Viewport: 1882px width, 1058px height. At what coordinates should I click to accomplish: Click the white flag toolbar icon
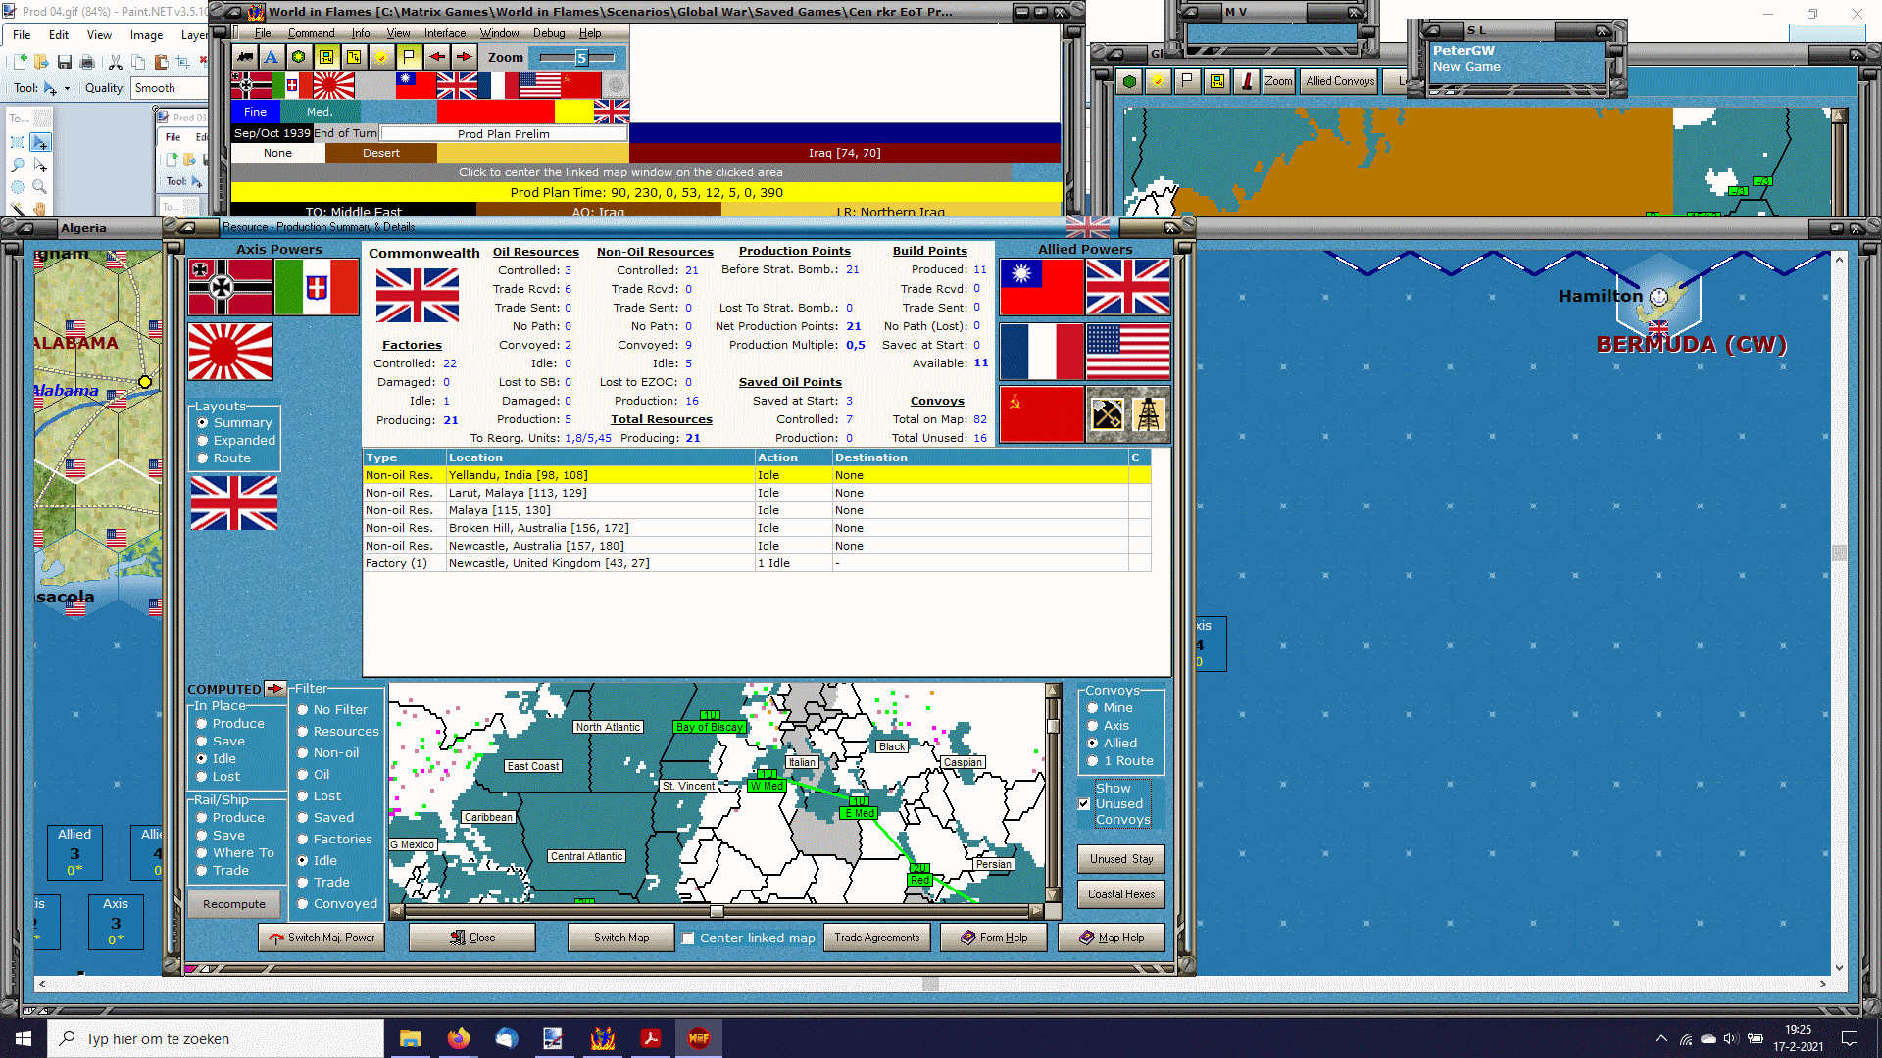[409, 57]
